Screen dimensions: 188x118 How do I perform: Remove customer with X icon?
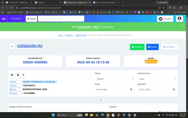(23, 75)
